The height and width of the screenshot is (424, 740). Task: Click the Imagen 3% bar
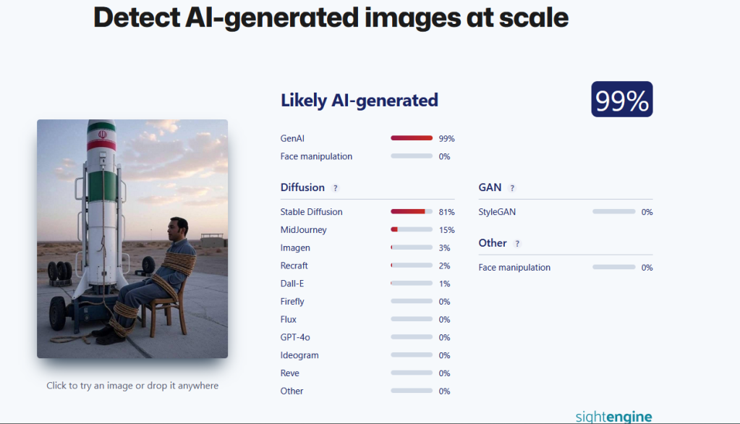tap(412, 248)
